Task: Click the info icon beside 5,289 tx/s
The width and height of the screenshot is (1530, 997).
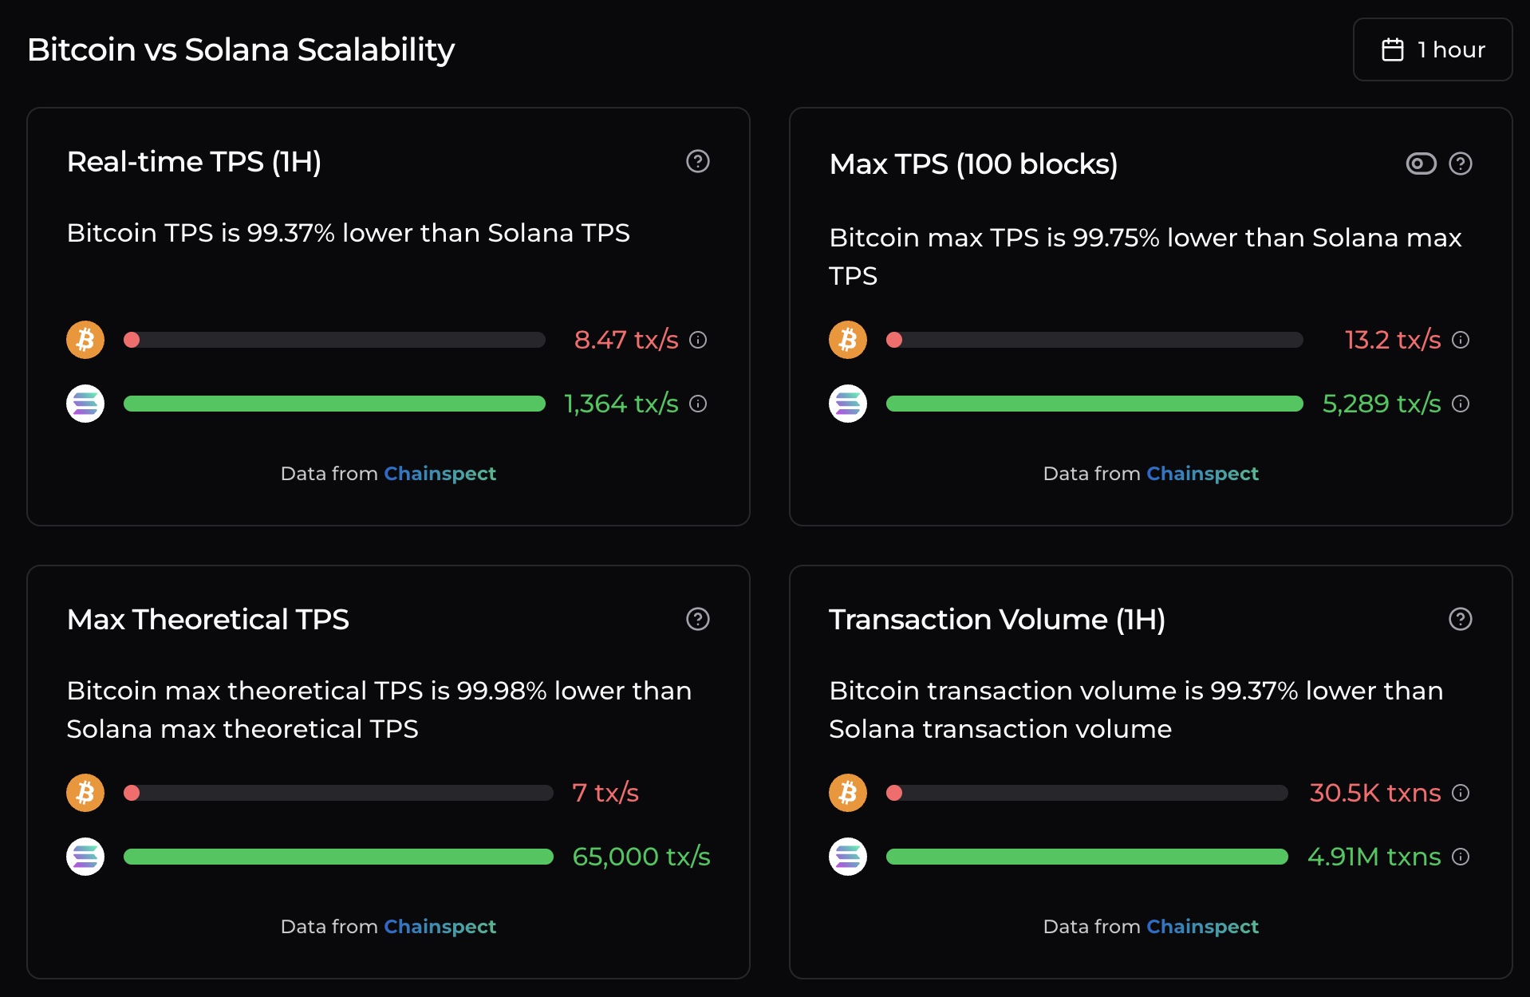Action: click(1461, 404)
